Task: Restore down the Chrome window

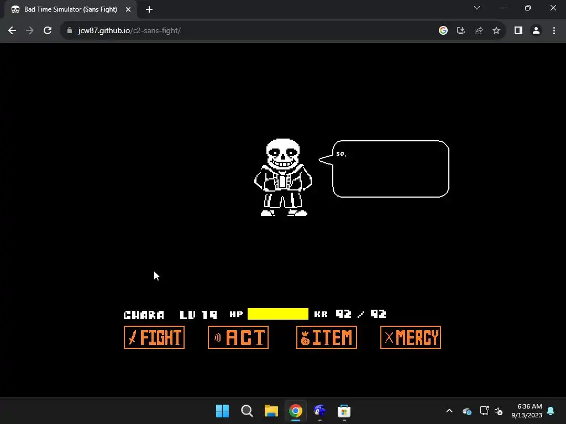Action: tap(528, 8)
